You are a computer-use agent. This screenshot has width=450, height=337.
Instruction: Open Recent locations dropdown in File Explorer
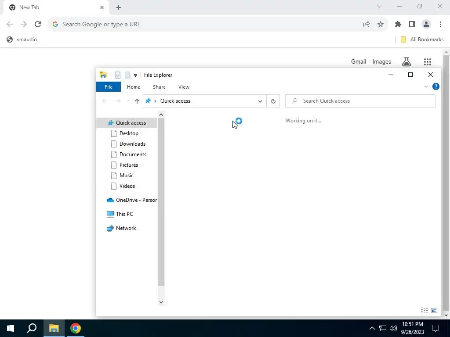click(x=128, y=101)
